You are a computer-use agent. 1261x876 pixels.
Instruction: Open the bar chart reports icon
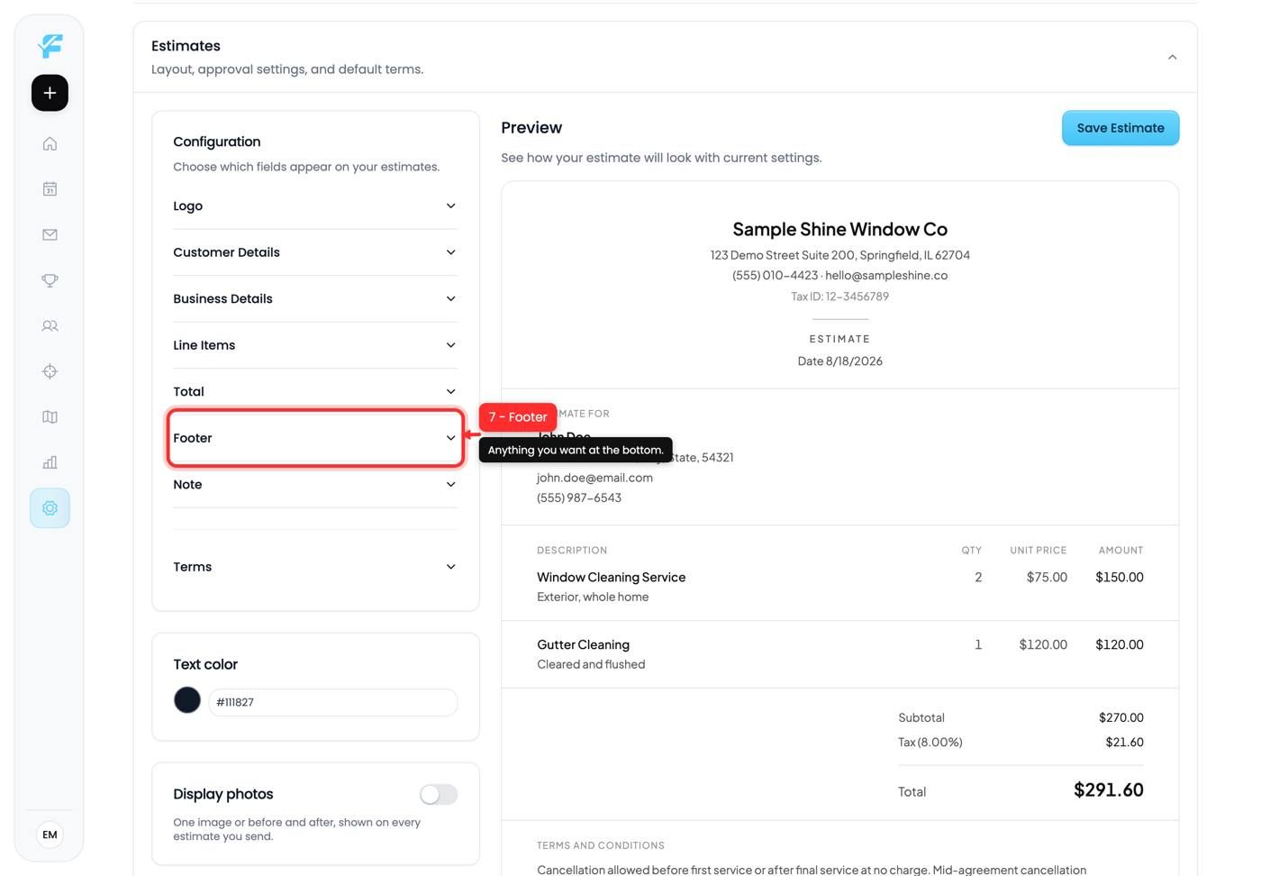(x=50, y=462)
